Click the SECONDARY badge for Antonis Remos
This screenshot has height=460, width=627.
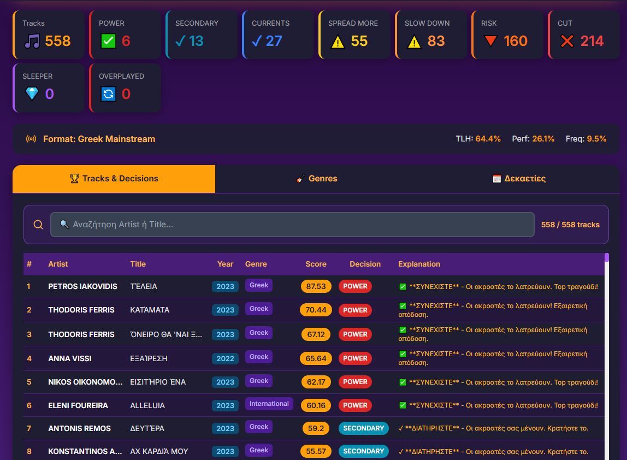click(363, 428)
